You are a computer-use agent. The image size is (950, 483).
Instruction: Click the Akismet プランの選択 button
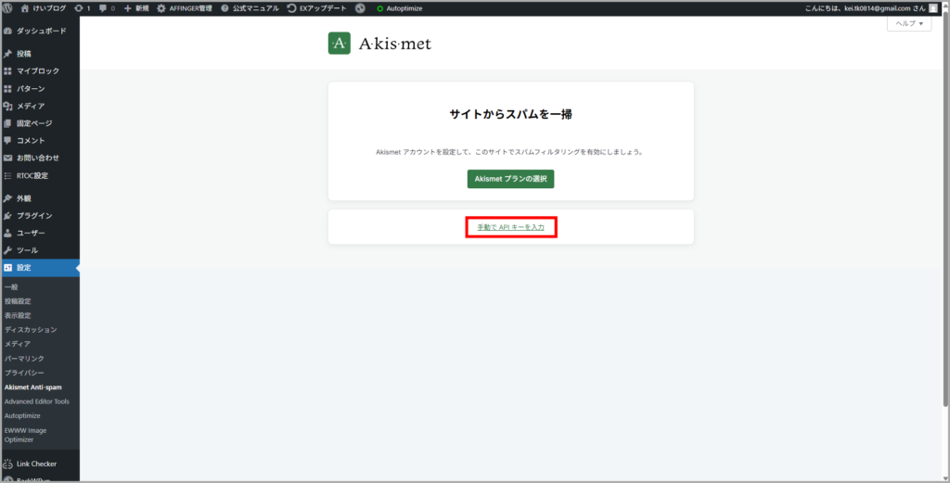pos(510,179)
